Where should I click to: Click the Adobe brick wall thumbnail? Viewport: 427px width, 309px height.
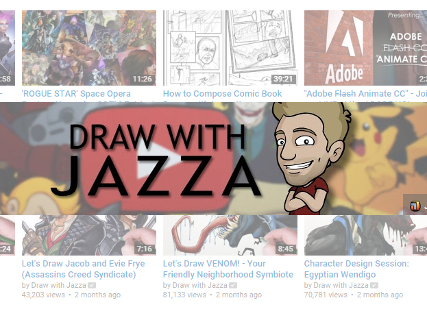(365, 48)
